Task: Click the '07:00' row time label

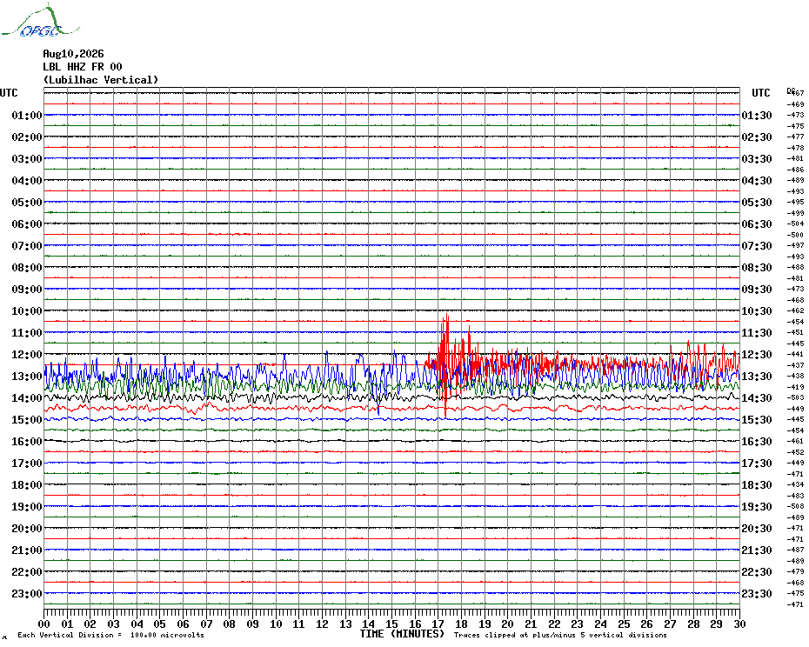Action: (x=27, y=245)
